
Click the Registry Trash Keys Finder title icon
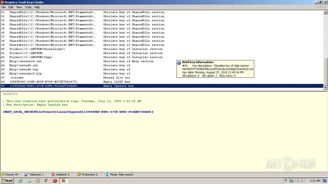2,2
